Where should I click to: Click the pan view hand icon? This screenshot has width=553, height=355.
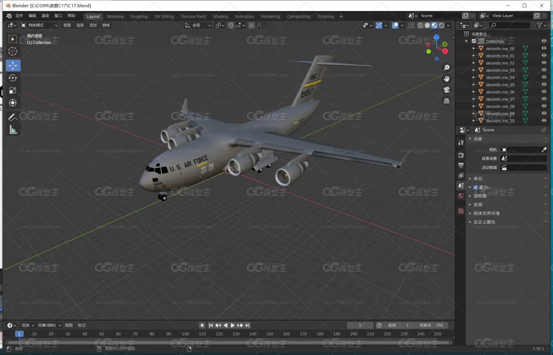tap(447, 79)
